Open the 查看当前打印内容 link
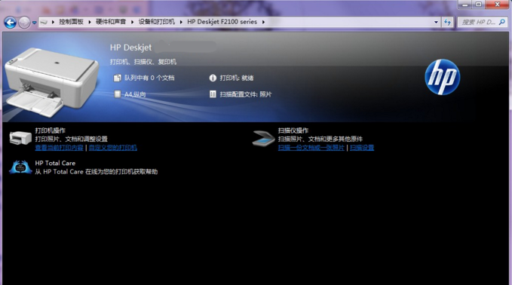 pos(59,148)
